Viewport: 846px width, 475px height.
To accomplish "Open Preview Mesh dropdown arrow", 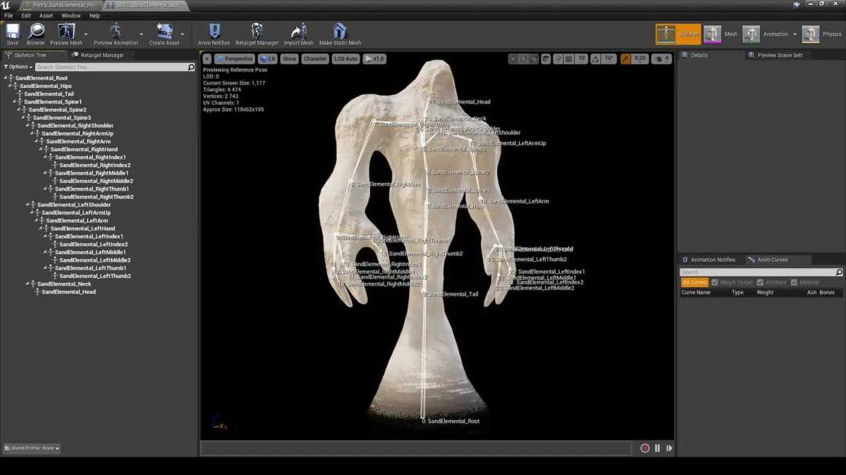I will 86,33.
